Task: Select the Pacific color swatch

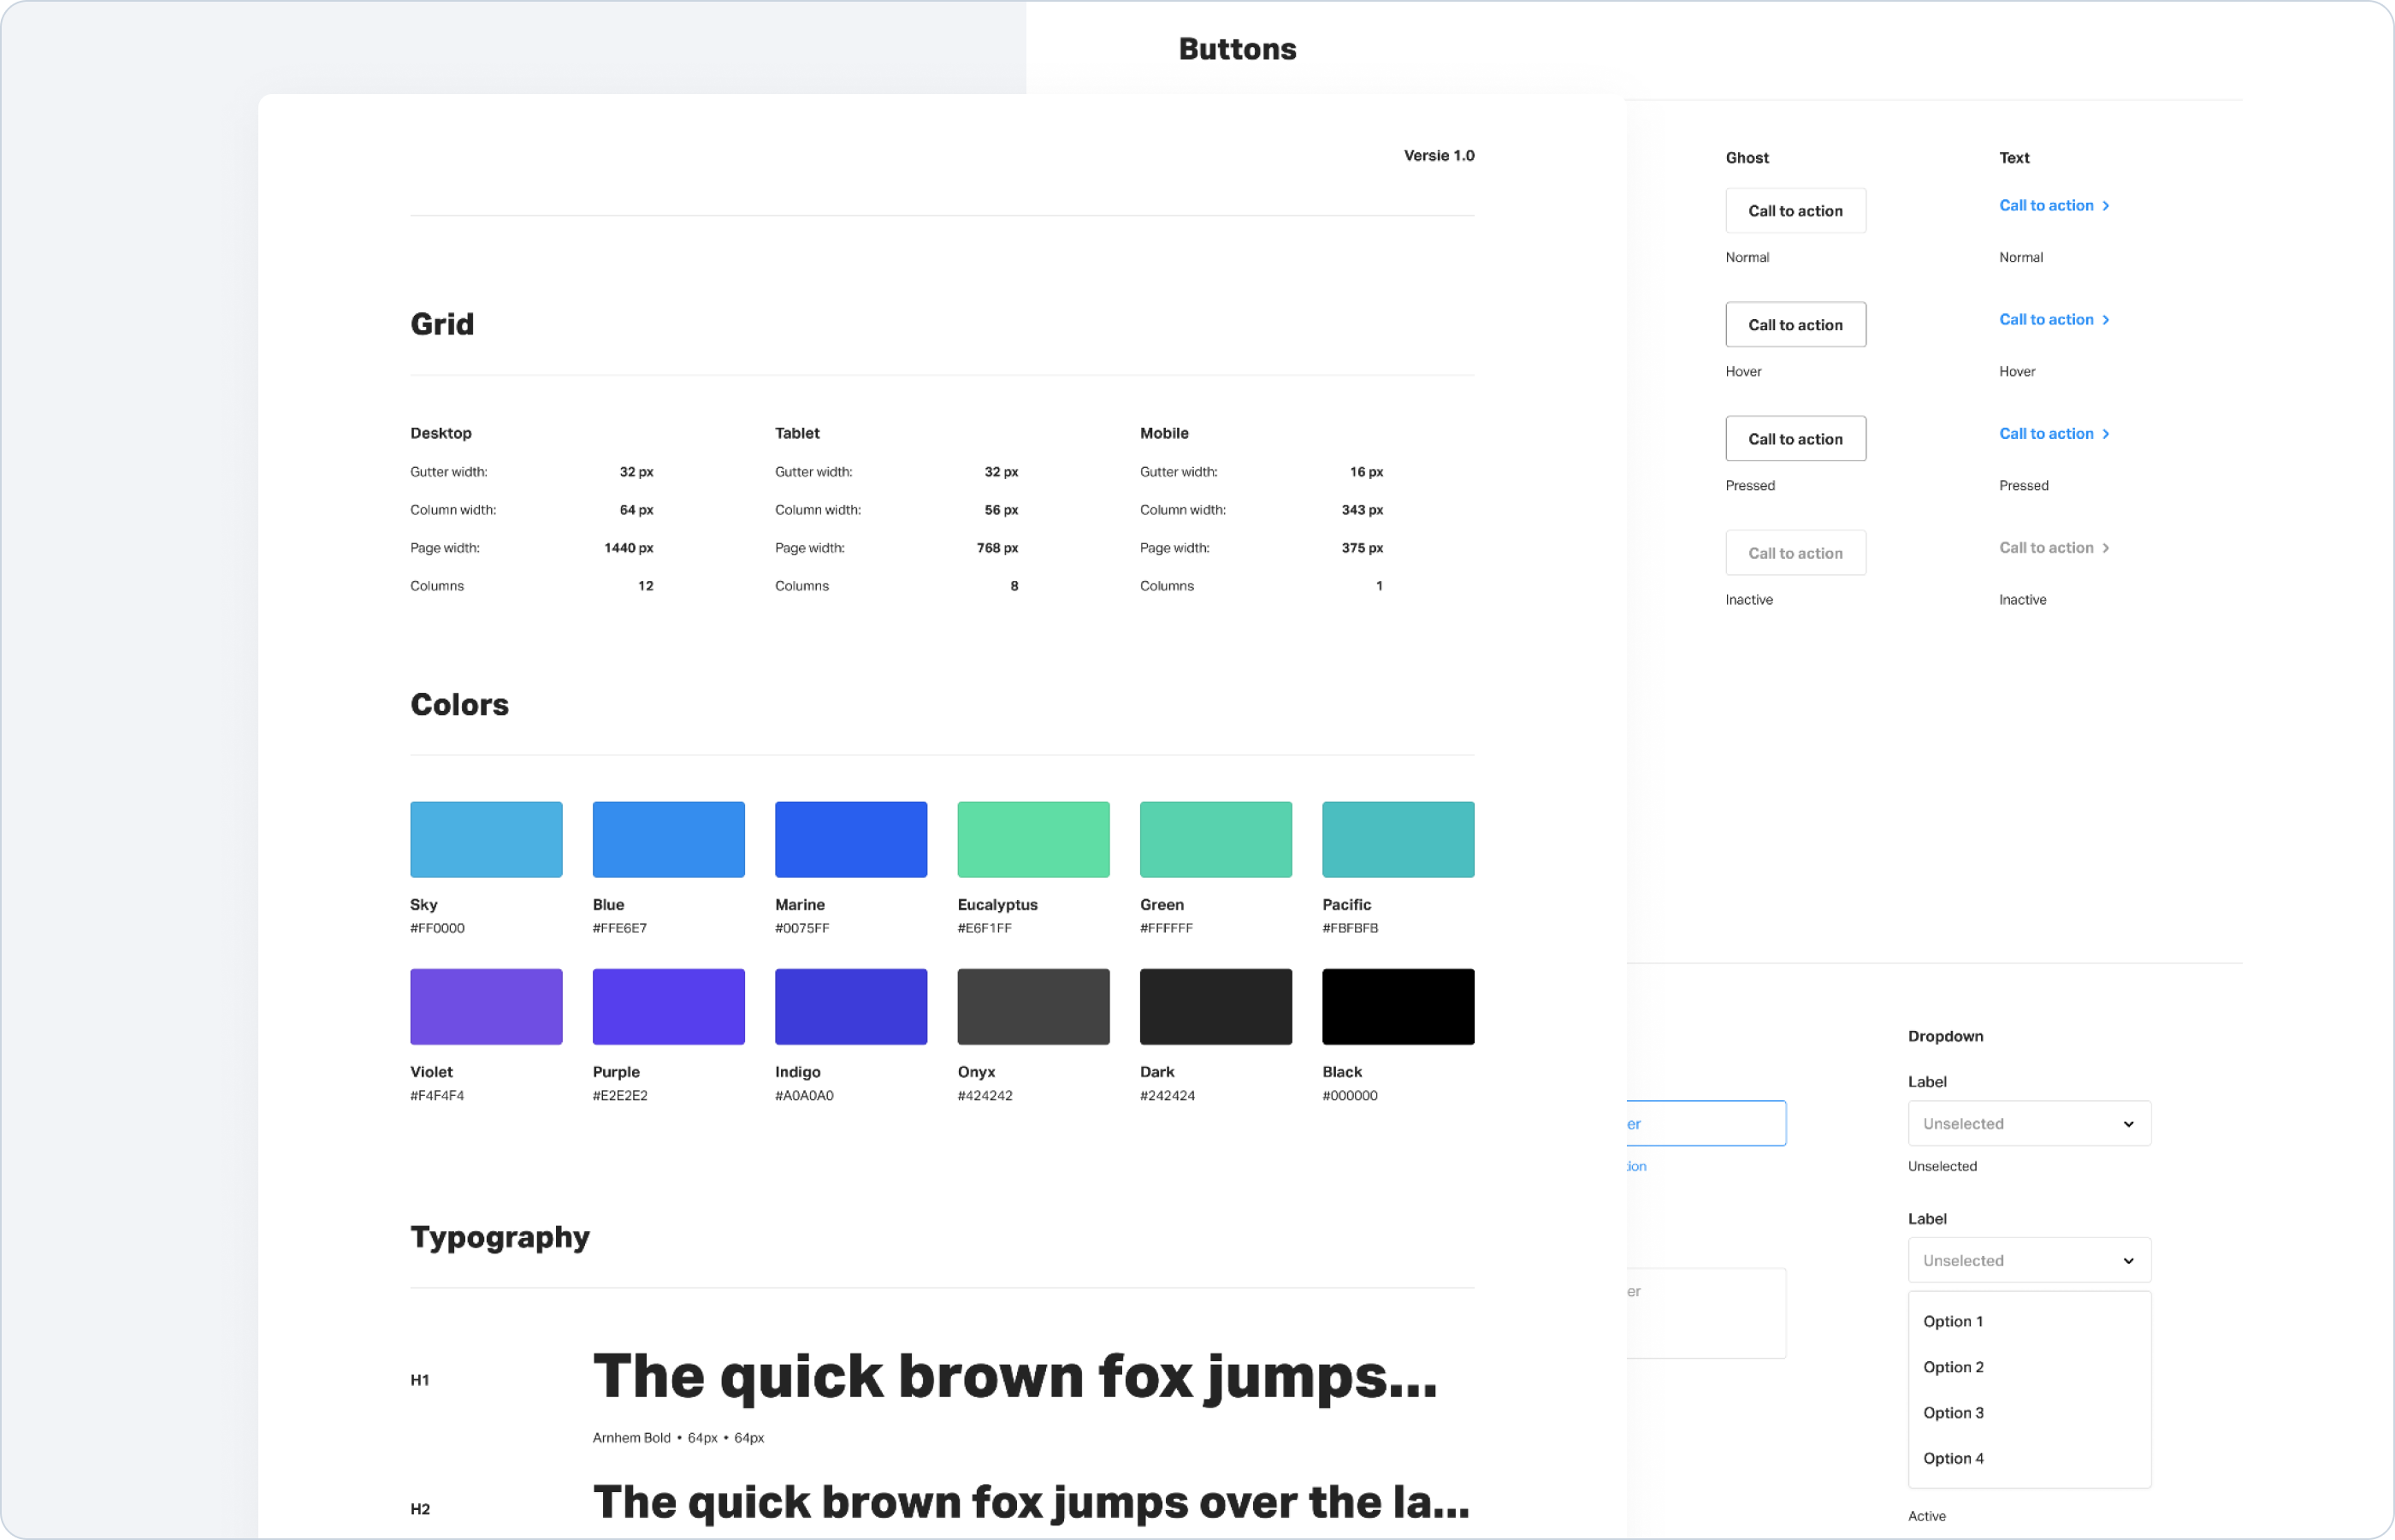Action: pos(1399,840)
